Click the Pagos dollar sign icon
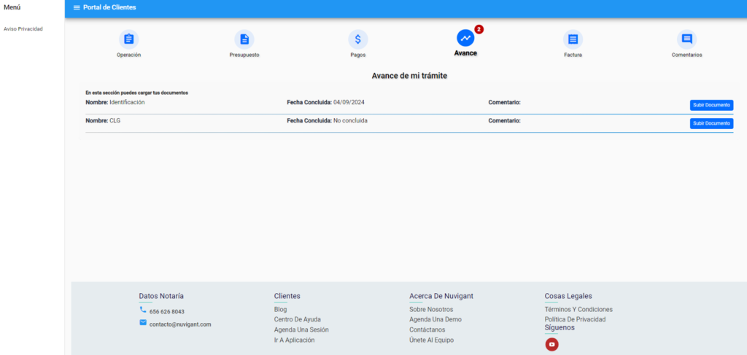The image size is (747, 355). click(357, 39)
